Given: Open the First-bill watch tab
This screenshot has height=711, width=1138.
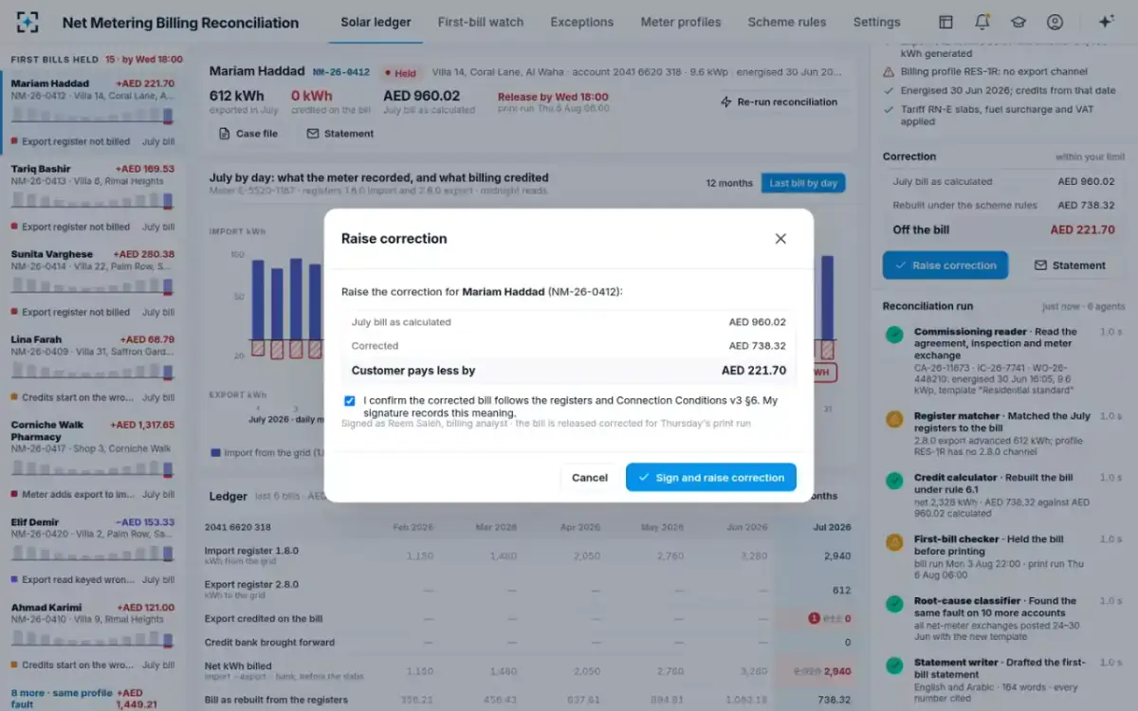Looking at the screenshot, I should pyautogui.click(x=481, y=22).
